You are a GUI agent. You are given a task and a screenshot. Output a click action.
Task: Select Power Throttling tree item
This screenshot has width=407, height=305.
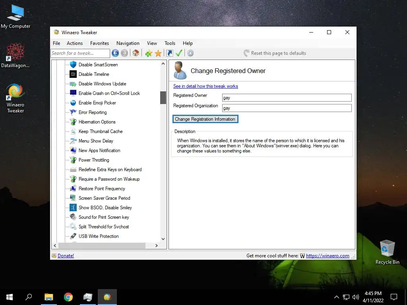click(x=94, y=160)
